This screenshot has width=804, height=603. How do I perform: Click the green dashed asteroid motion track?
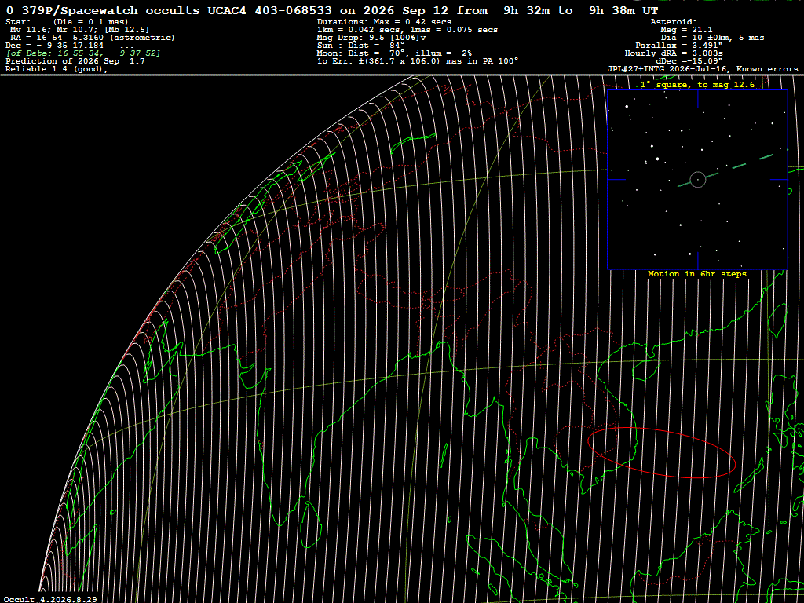[x=725, y=170]
